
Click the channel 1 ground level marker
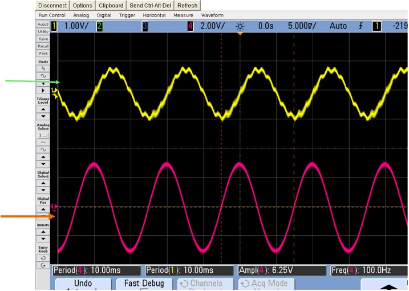click(54, 91)
